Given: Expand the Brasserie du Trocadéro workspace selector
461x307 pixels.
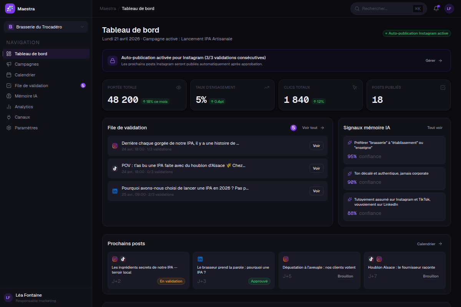Looking at the screenshot, I should (46, 27).
